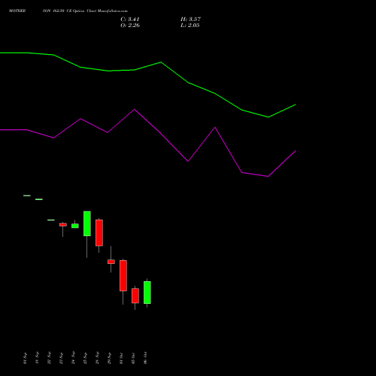Click the '25 Sep' date axis label
The height and width of the screenshot is (376, 376).
tap(85, 358)
